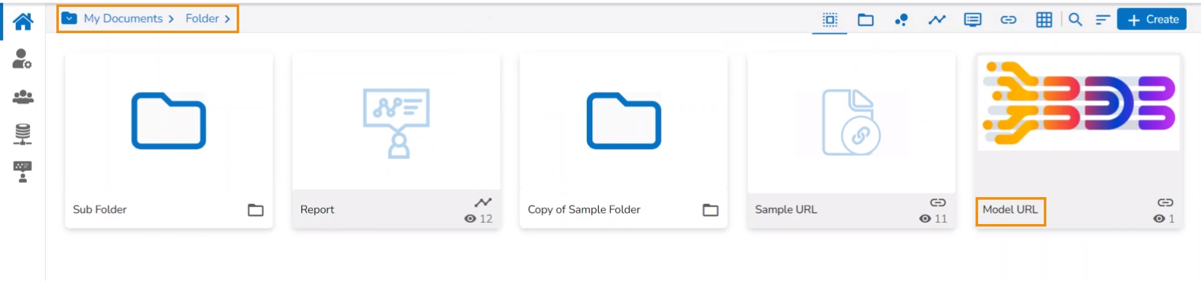The width and height of the screenshot is (1201, 281).
Task: Open the data connectors database icon
Action: point(23,134)
